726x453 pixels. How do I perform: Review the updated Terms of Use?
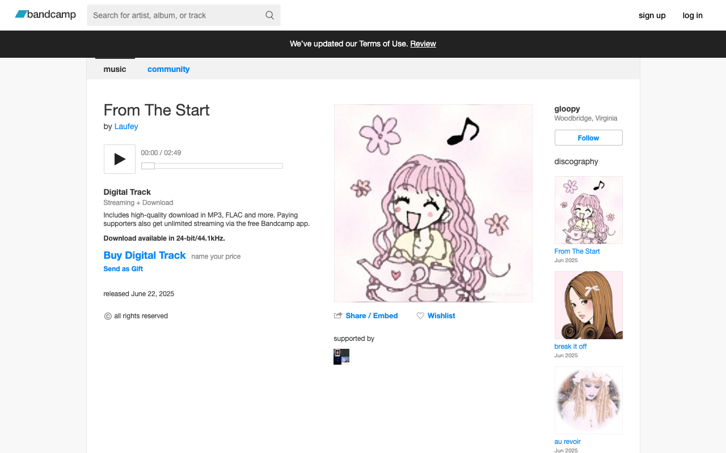click(x=423, y=44)
